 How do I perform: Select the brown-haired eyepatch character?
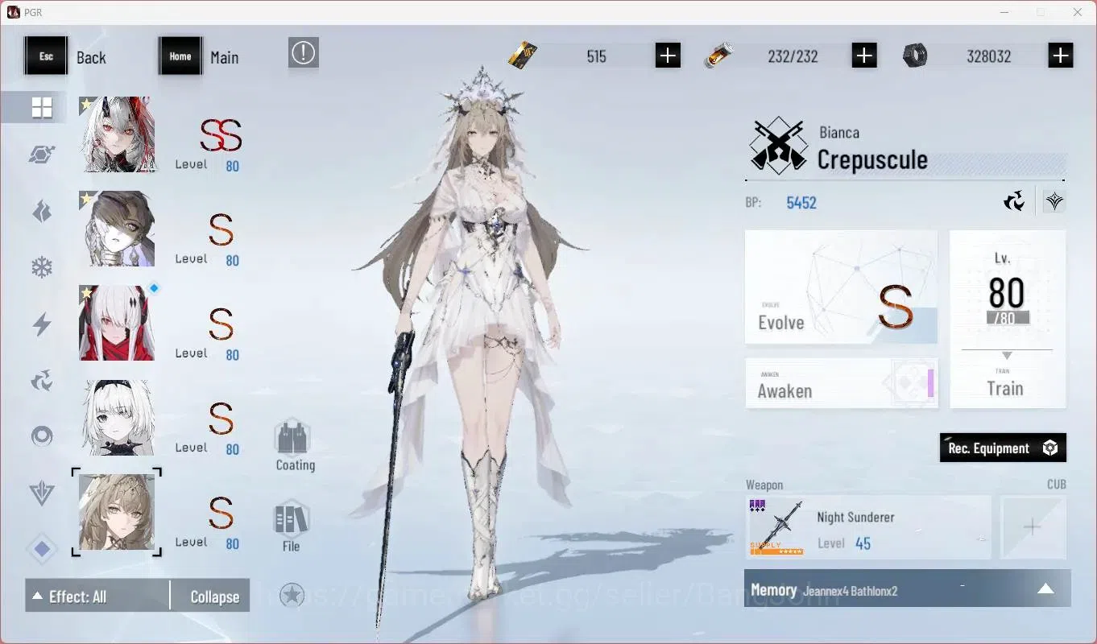(118, 229)
